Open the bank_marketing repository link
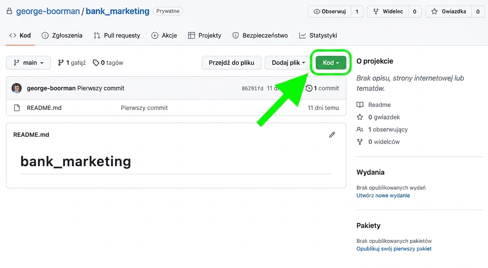The height and width of the screenshot is (268, 488). tap(117, 11)
